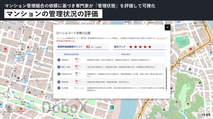Click the torii shrine icon at 山王神社

[x=200, y=83]
